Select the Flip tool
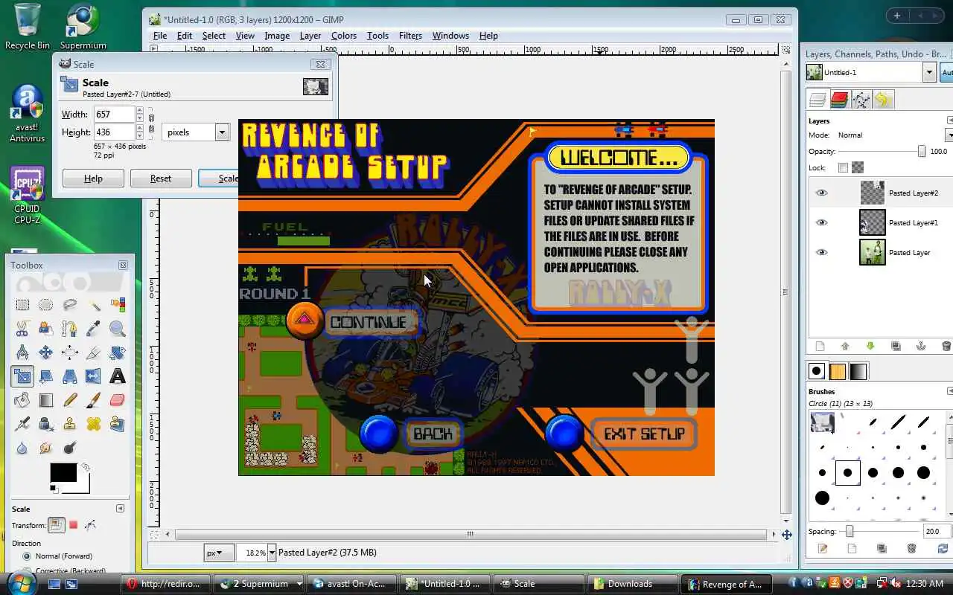The image size is (953, 595). (94, 376)
